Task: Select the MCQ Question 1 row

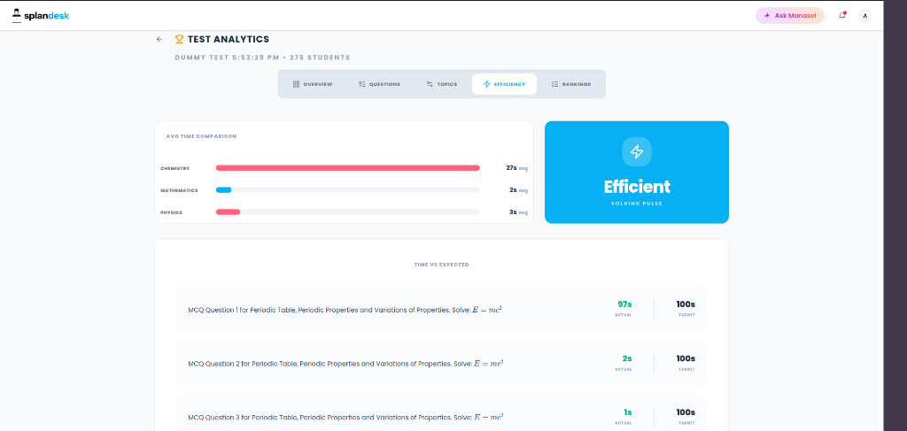Action: click(x=441, y=310)
